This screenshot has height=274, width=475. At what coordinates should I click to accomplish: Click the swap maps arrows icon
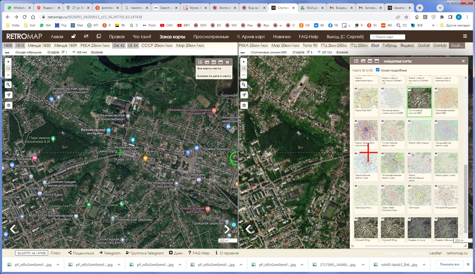[86, 36]
